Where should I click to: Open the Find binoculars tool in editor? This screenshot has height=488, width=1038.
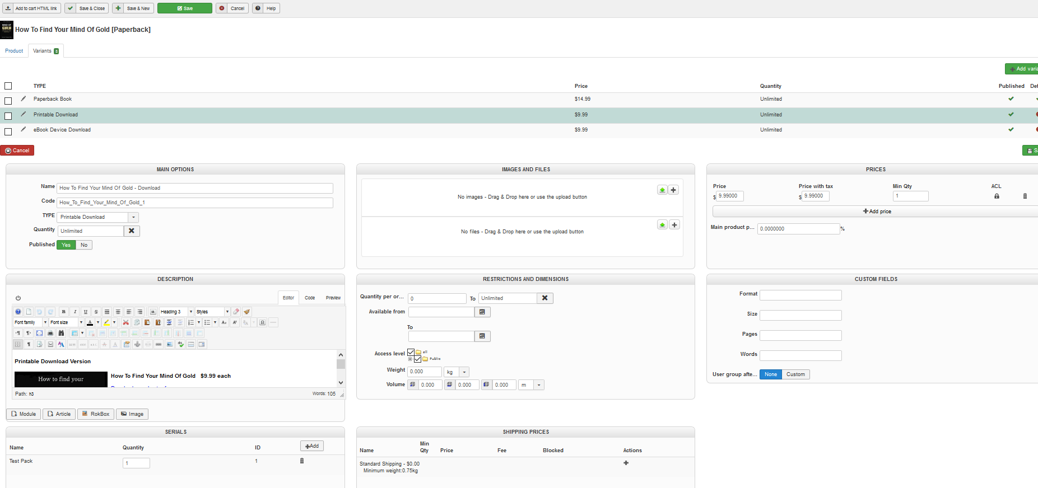pyautogui.click(x=61, y=333)
